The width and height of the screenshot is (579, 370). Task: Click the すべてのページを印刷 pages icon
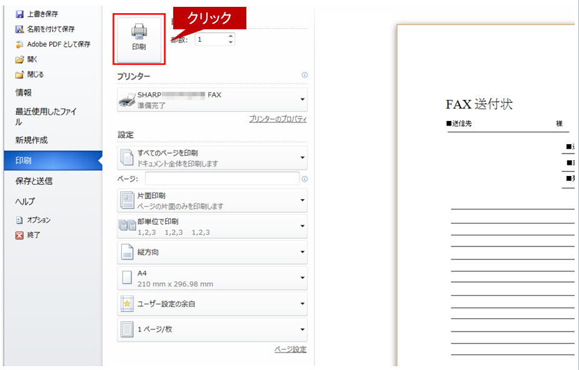[127, 157]
